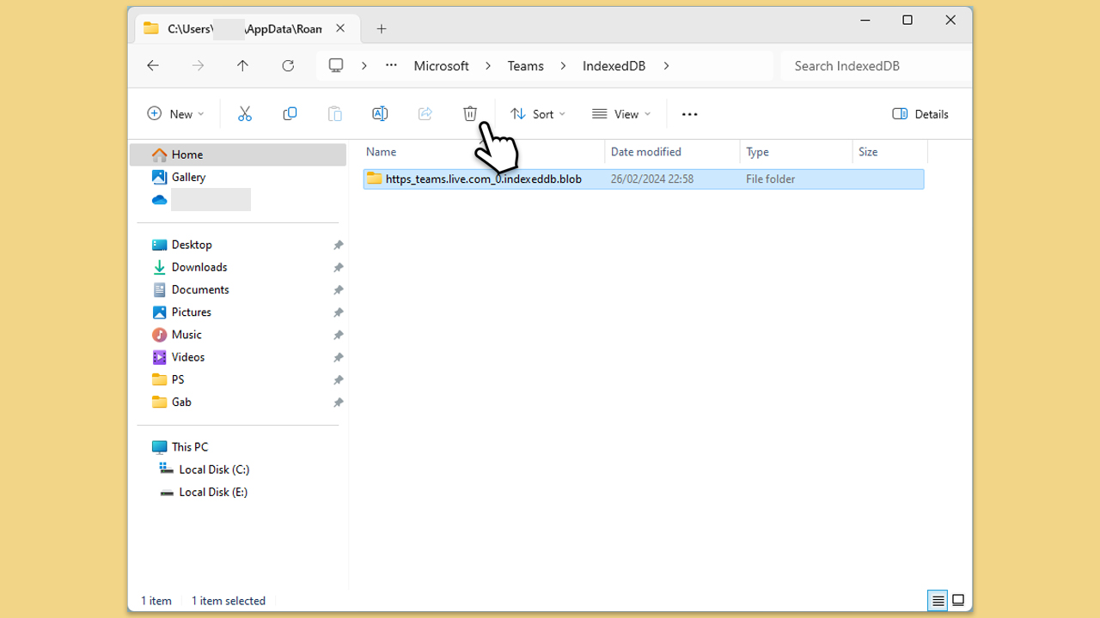Unpin Downloads using its pin icon
Image resolution: width=1100 pixels, height=618 pixels.
pos(339,268)
